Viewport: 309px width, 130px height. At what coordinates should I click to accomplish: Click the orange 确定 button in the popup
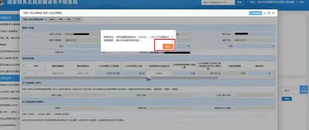point(168,47)
